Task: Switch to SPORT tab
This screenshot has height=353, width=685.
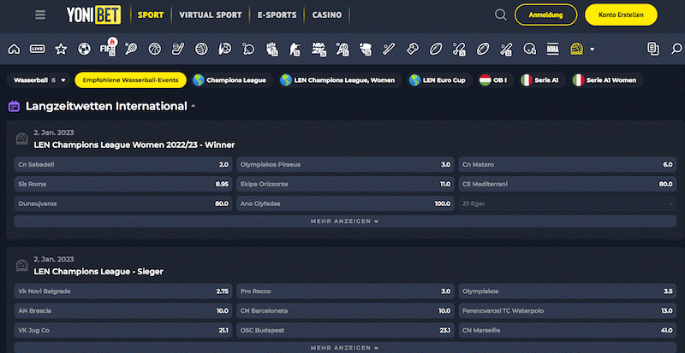Action: (x=151, y=15)
